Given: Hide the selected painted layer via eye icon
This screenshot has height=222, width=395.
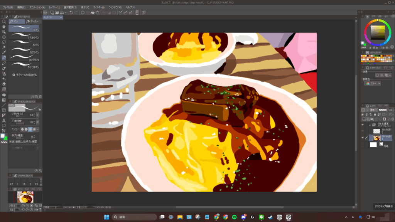Looking at the screenshot, I should (x=363, y=138).
